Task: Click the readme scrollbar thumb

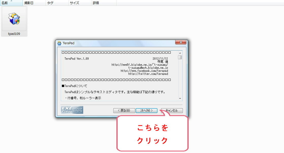Action: pyautogui.click(x=180, y=57)
